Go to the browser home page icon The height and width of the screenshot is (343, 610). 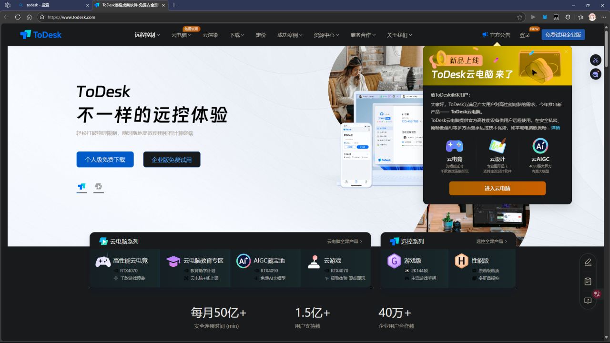(x=29, y=17)
